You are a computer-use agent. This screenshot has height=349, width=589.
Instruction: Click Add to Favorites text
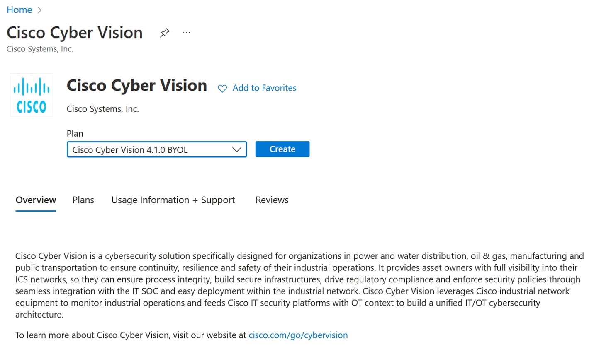264,88
